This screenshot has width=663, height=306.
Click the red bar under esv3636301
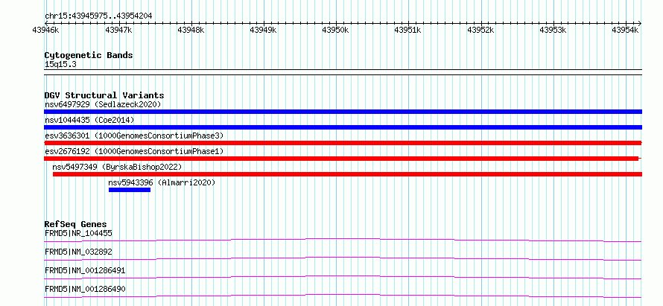[343, 143]
